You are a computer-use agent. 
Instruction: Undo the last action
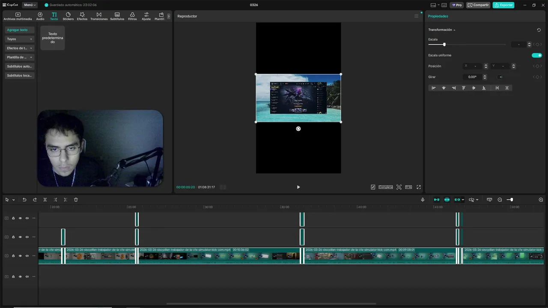coord(24,200)
